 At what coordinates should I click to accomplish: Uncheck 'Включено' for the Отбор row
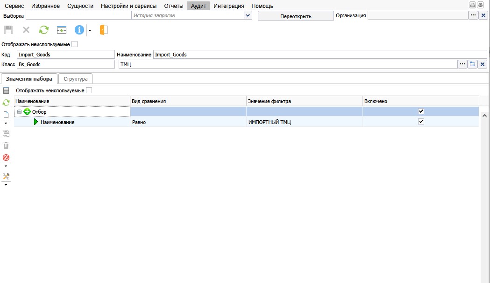point(421,111)
